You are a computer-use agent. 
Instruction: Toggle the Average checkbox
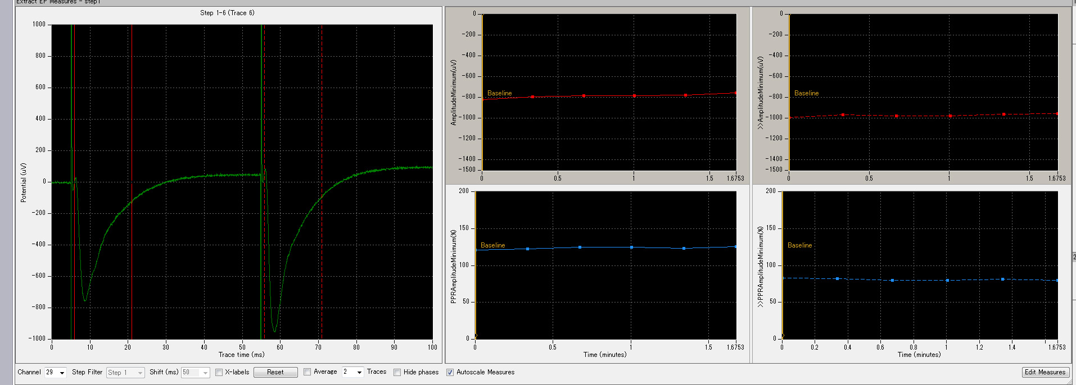tap(307, 372)
